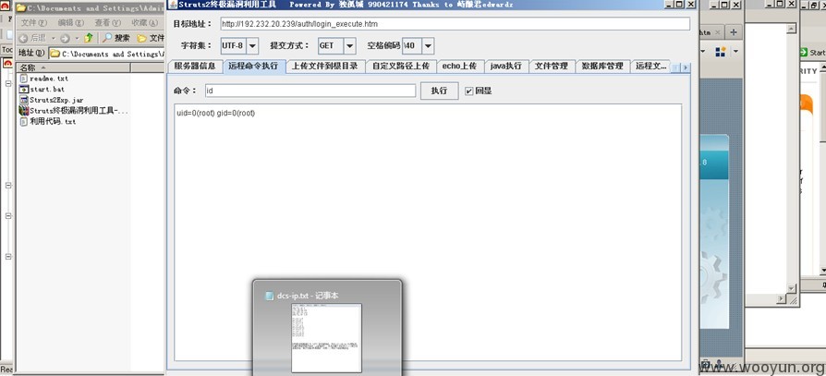Open the Explorer 文件(F) menu
826x376 pixels.
pyautogui.click(x=33, y=23)
